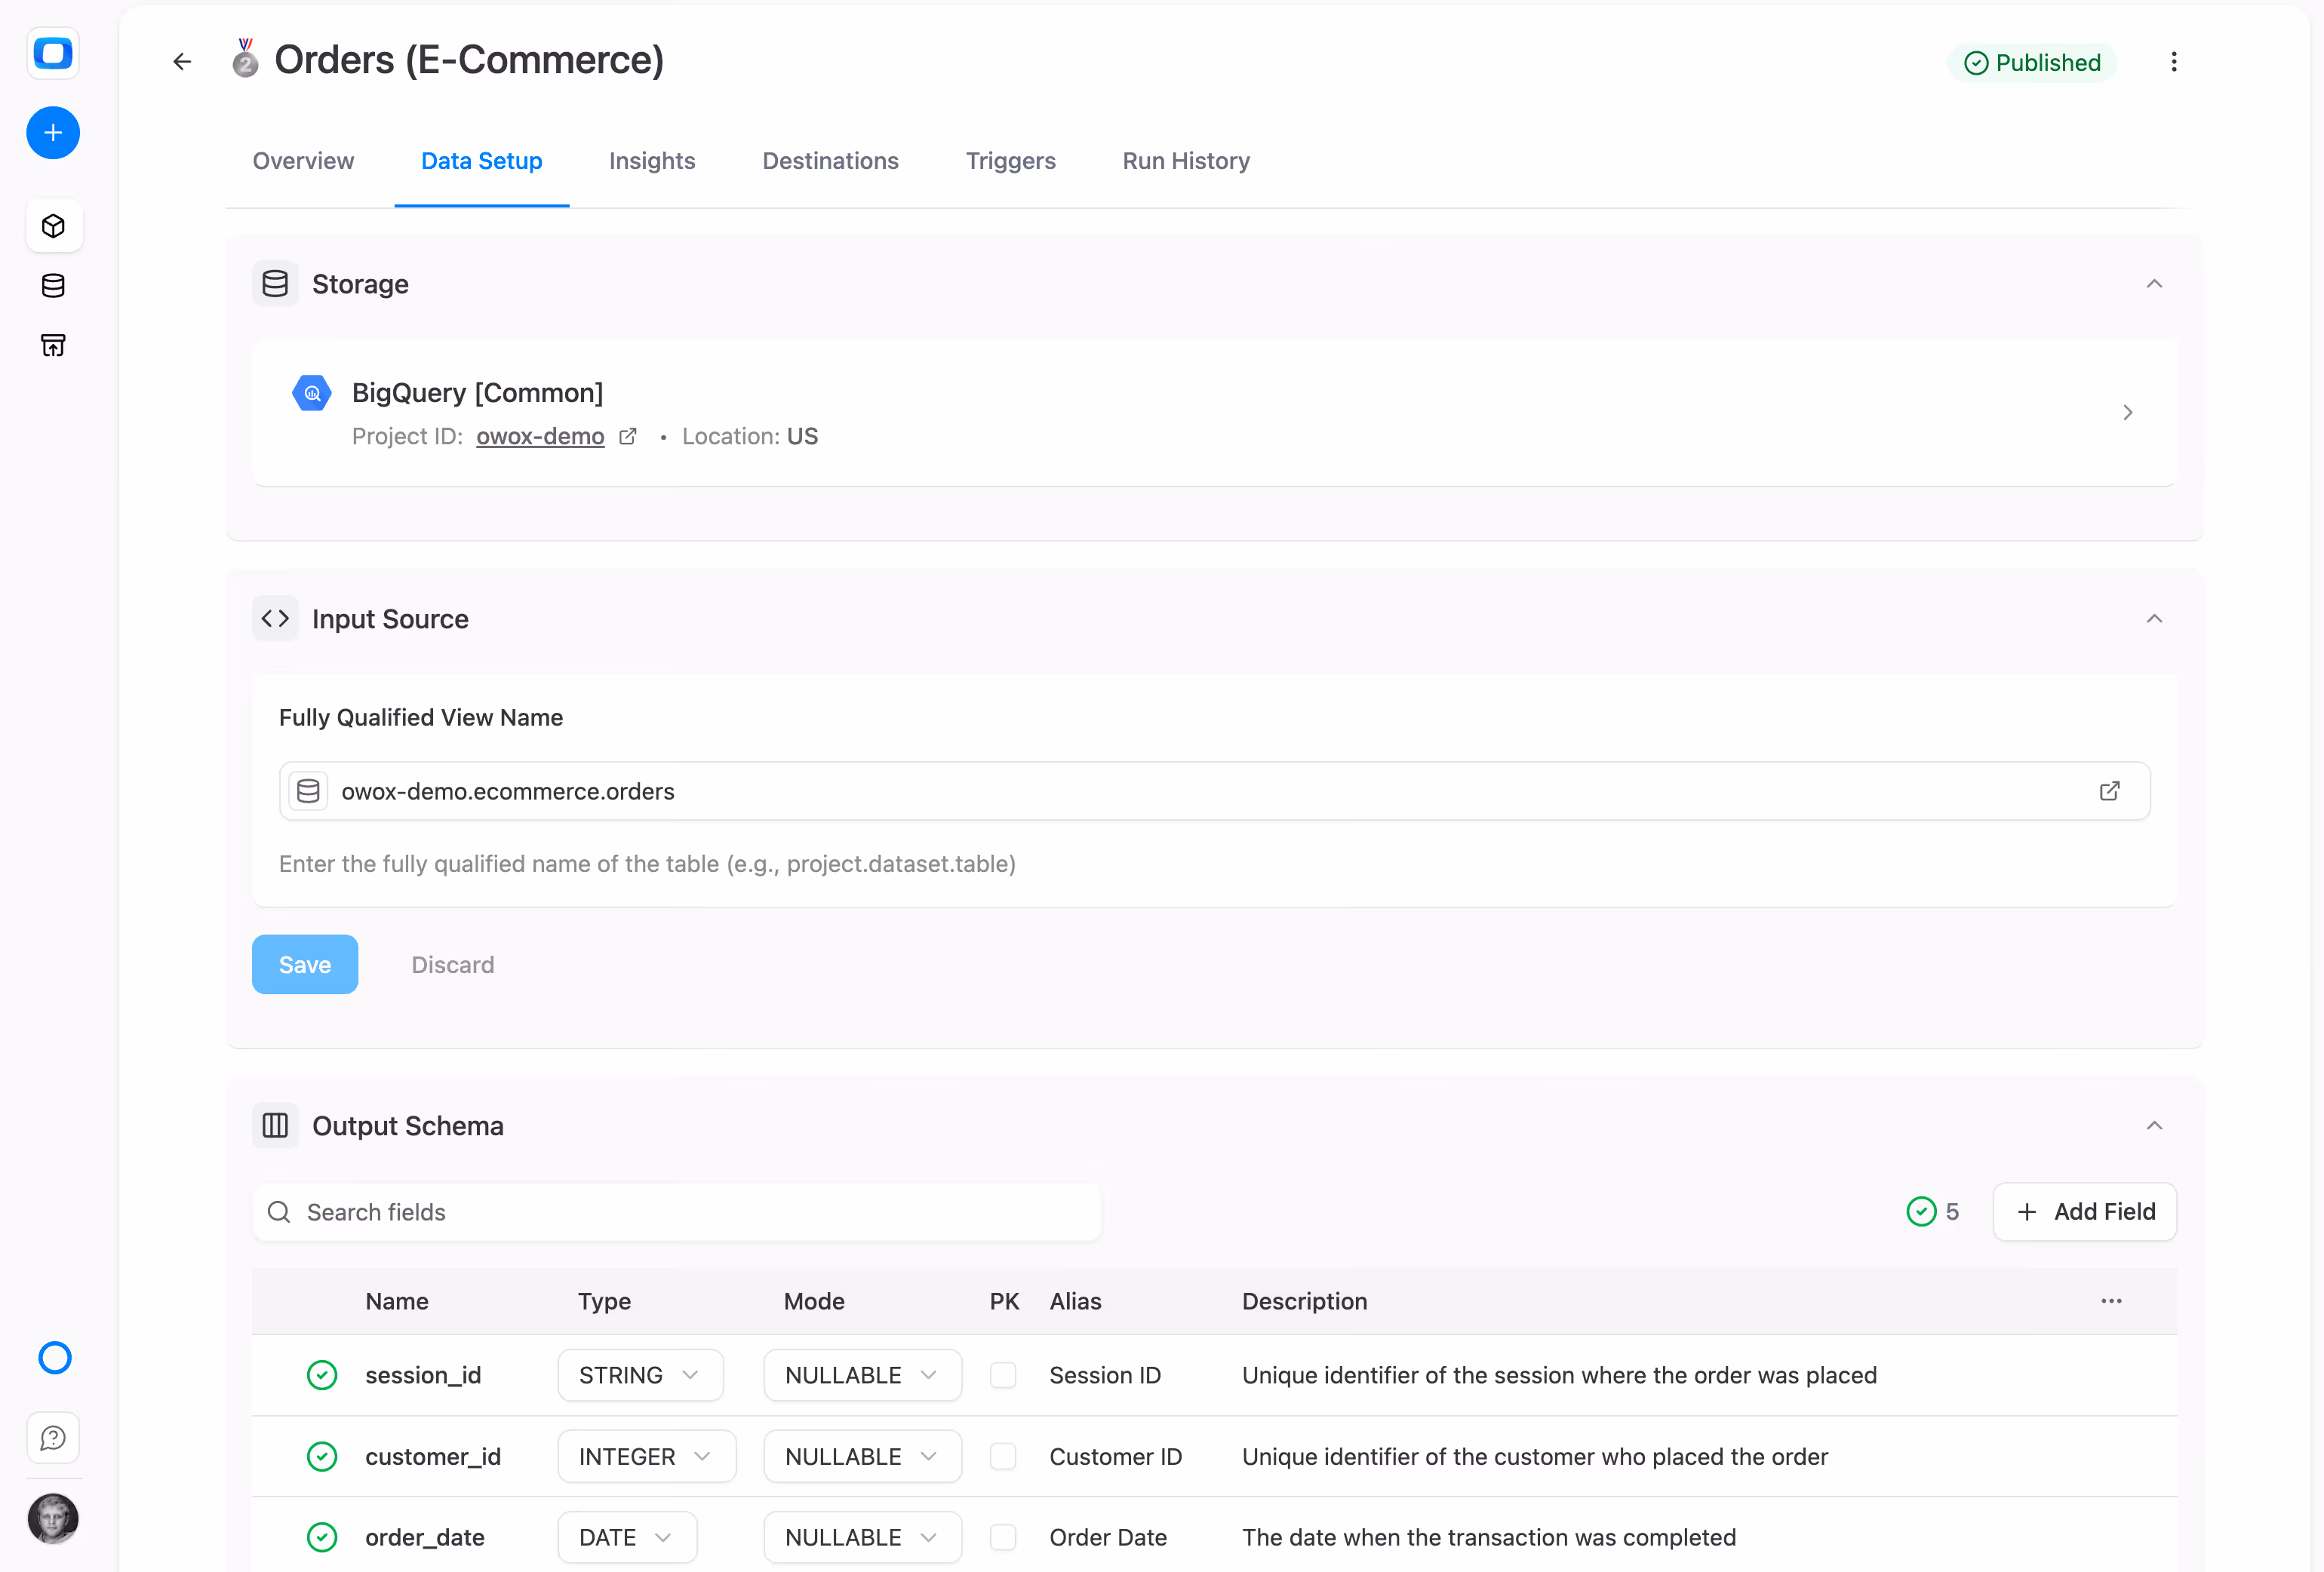Switch to the Run History tab
2324x1572 pixels.
[x=1186, y=161]
